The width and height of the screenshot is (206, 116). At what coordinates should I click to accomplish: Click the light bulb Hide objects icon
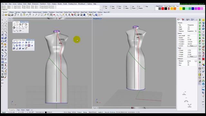(x=66, y=15)
